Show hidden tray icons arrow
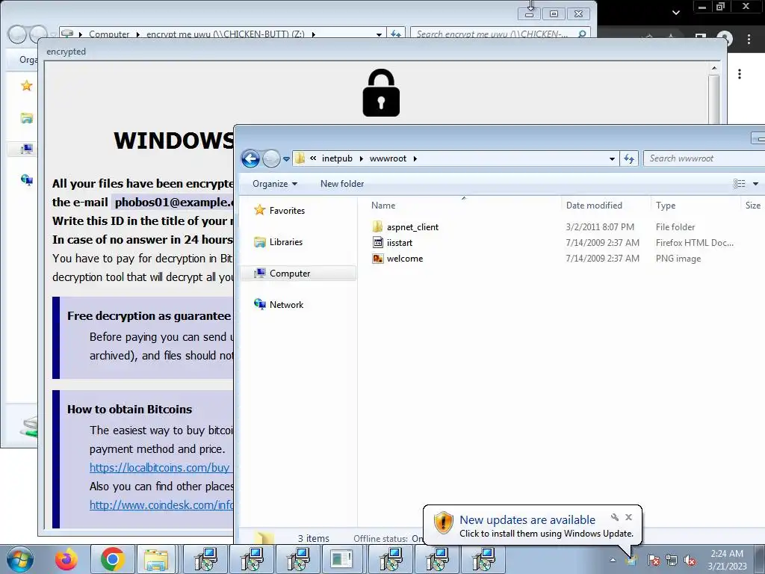The width and height of the screenshot is (765, 574). [x=613, y=560]
